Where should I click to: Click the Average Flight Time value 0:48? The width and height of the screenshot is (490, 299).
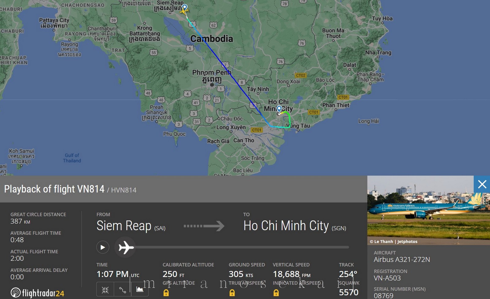coord(17,240)
